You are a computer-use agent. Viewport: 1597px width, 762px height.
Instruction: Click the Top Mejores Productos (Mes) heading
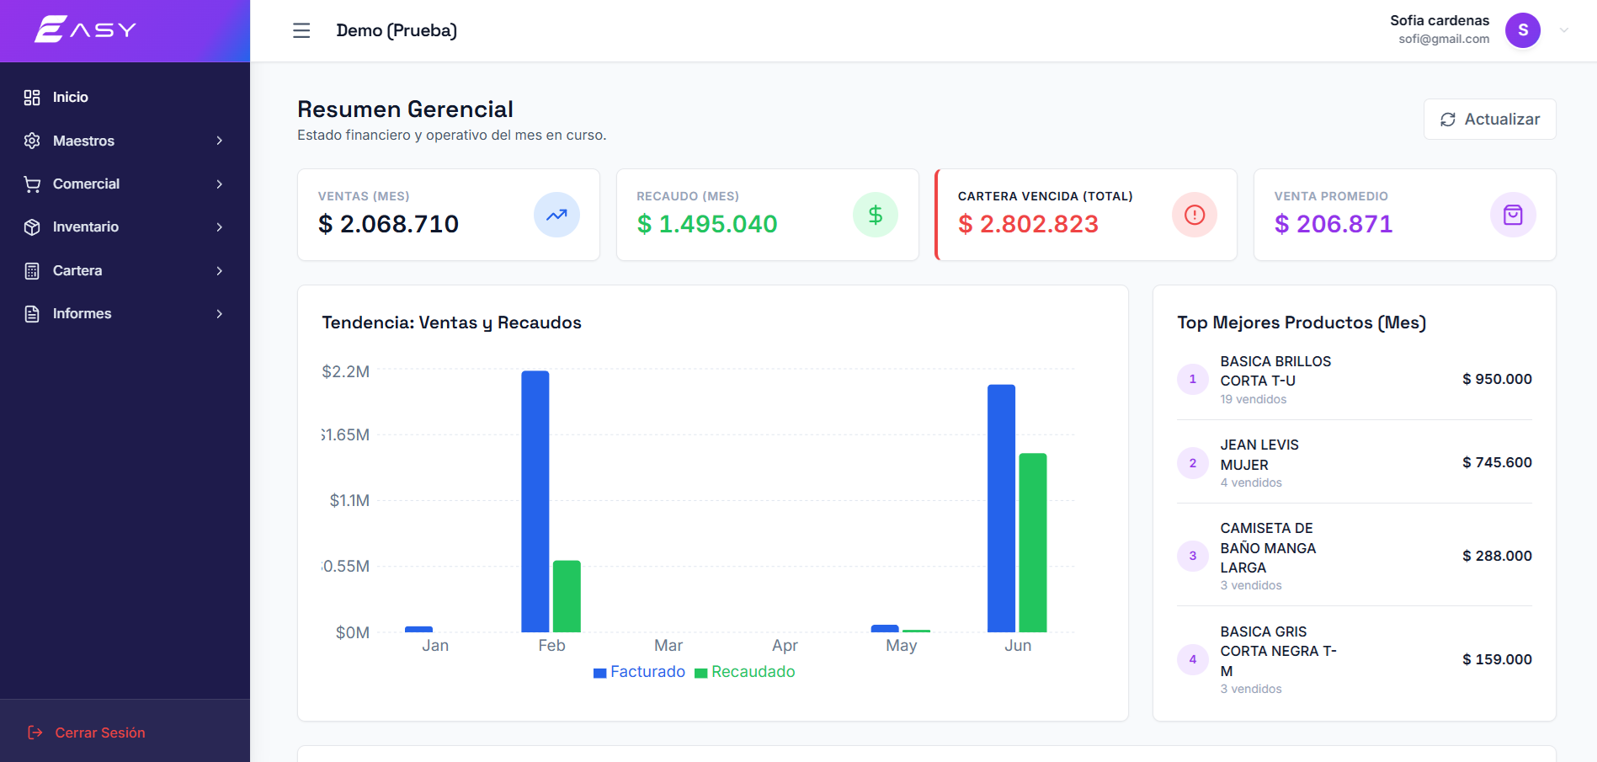tap(1302, 323)
